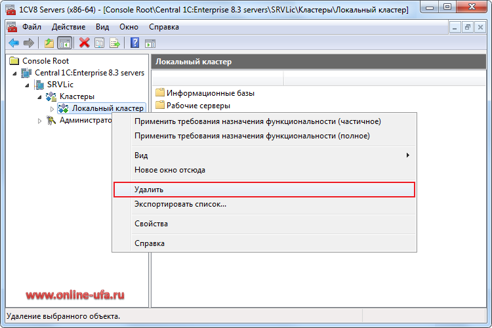This screenshot has width=492, height=328.
Task: Maximize the 1CV8 Servers main window
Action: tap(447, 7)
